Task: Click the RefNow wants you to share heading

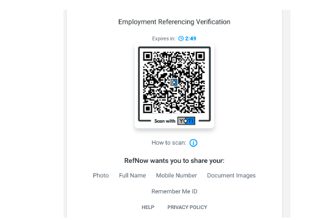Action: [175, 160]
